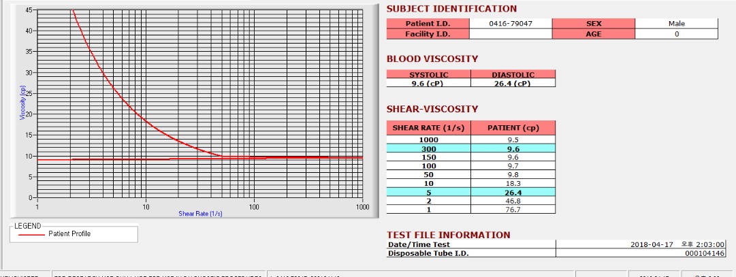This screenshot has height=277, width=736.
Task: Click the SYSTOLIC column header
Action: click(428, 74)
